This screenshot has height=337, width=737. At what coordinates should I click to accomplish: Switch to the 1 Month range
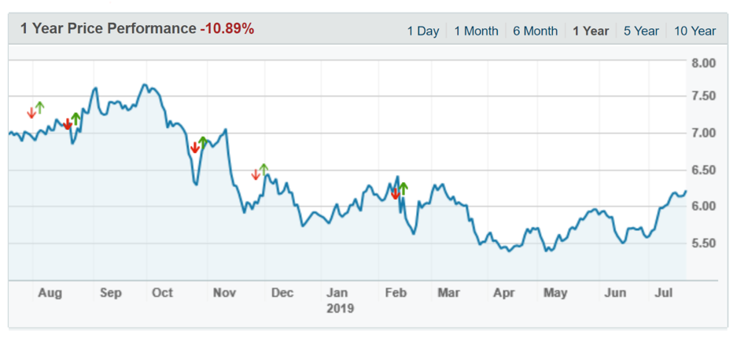tap(476, 31)
